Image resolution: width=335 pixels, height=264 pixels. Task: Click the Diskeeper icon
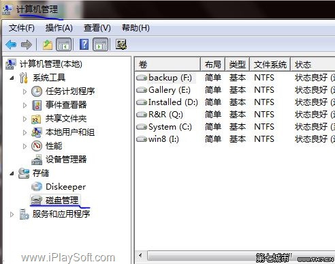coord(37,187)
